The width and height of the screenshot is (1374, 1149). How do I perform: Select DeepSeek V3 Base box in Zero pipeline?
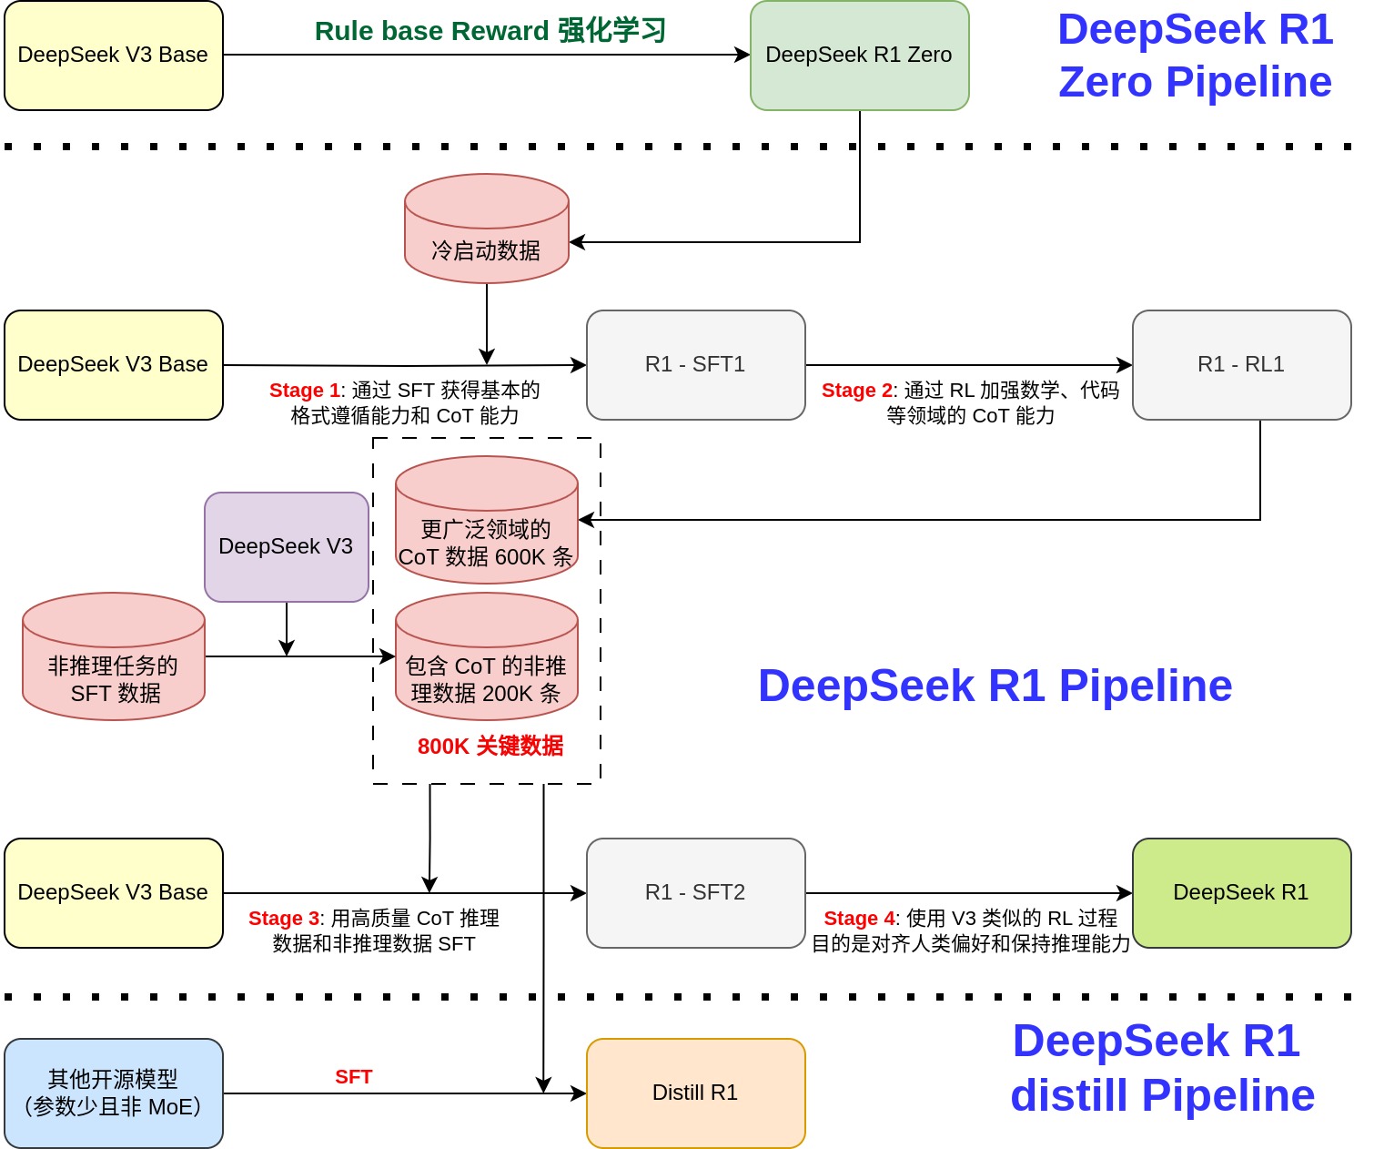point(114,56)
